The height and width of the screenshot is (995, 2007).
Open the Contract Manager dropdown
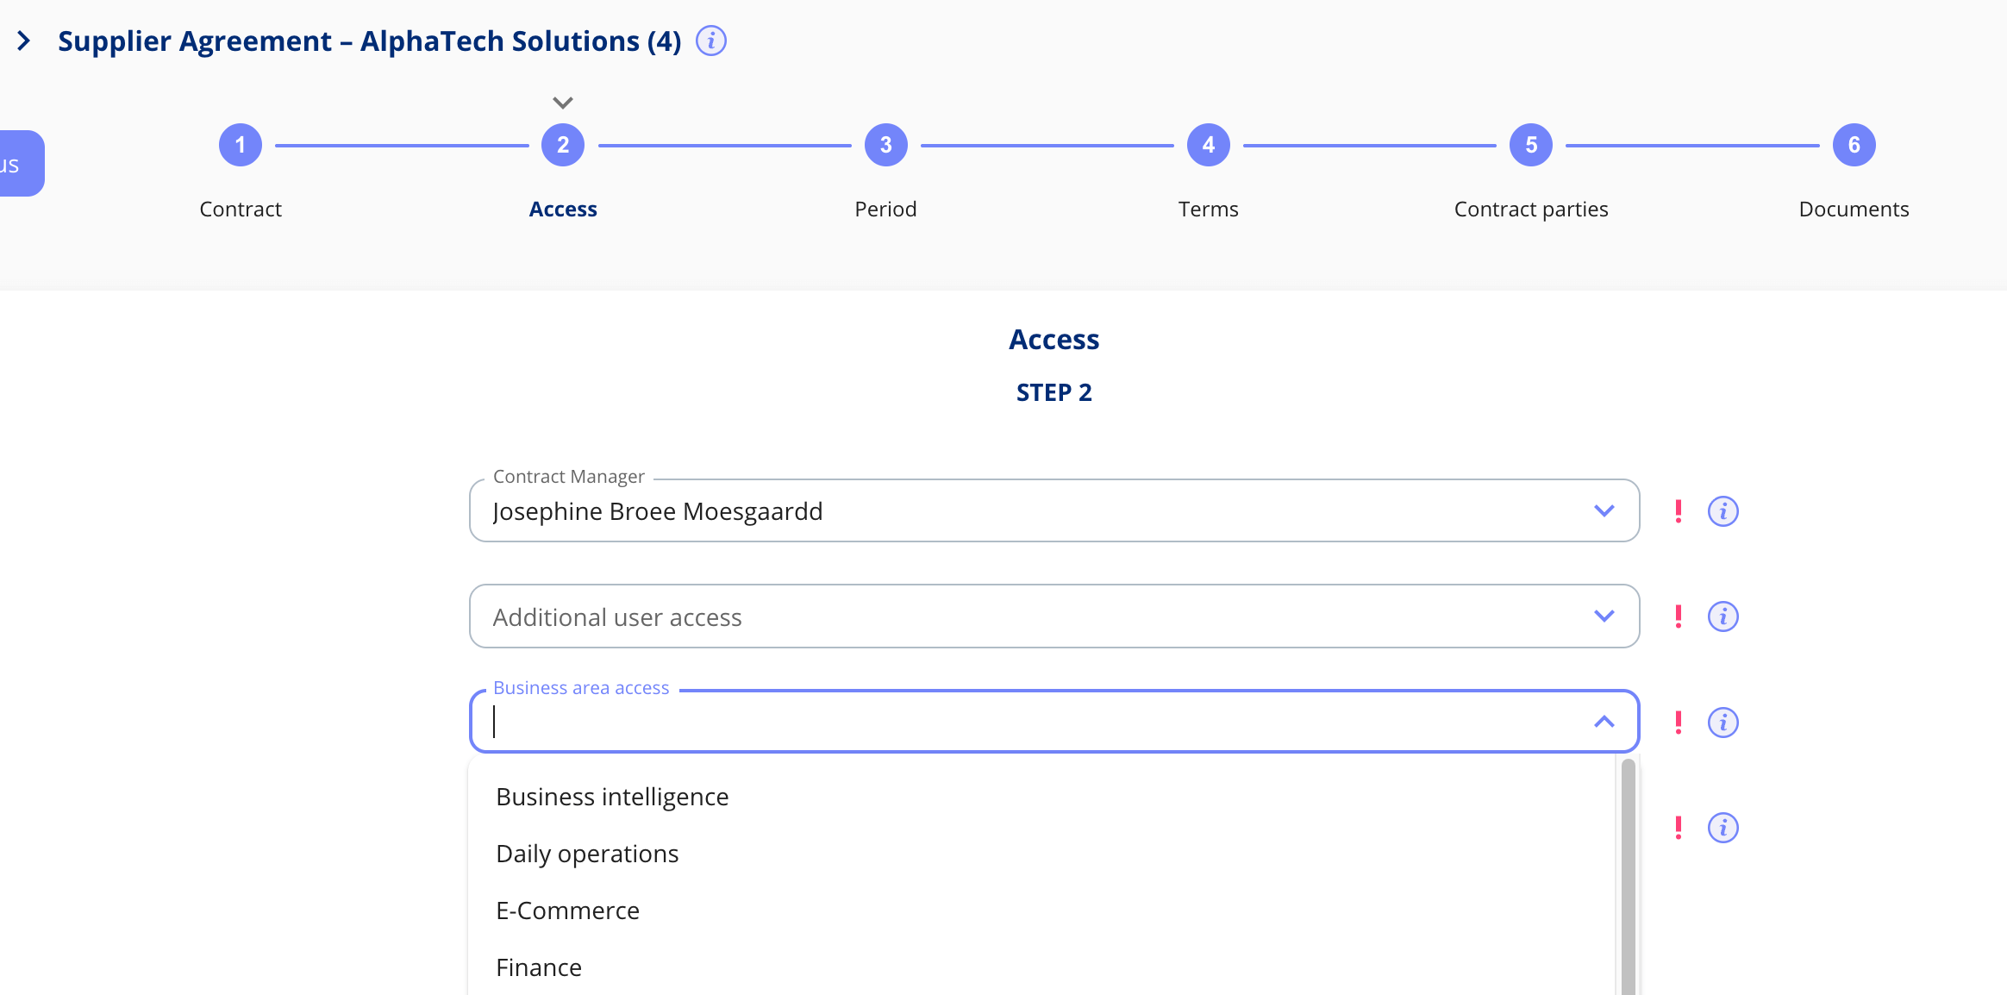click(x=1604, y=510)
